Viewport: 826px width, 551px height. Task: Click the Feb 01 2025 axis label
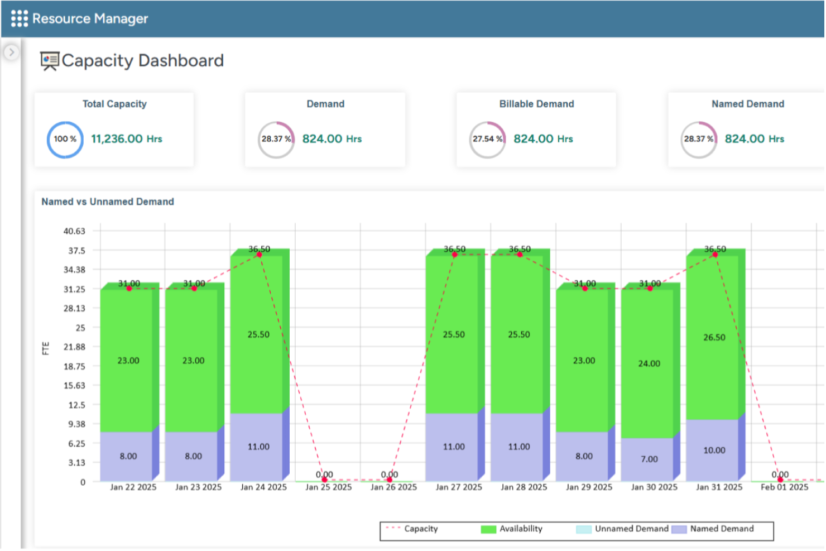[785, 487]
